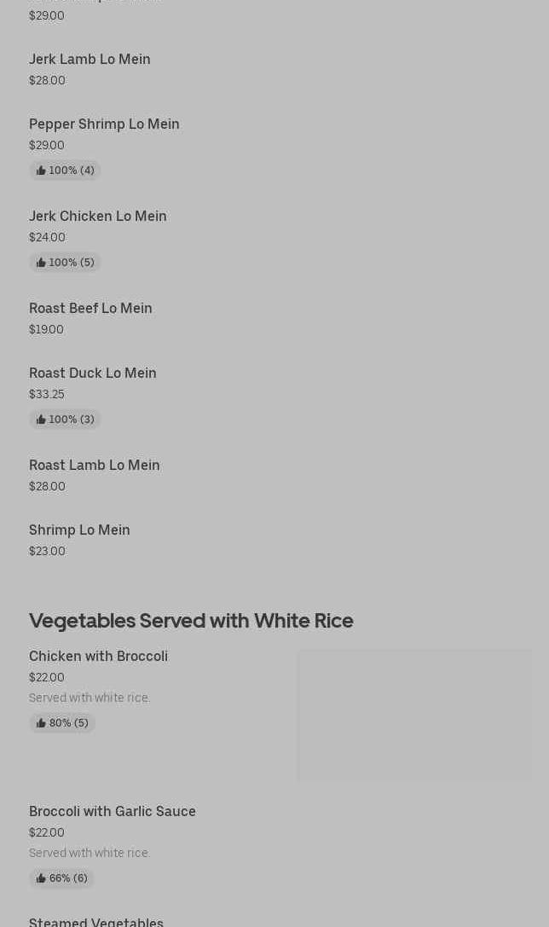Open Roast Lamb Lo Mein
This screenshot has width=549, height=927.
tap(95, 466)
